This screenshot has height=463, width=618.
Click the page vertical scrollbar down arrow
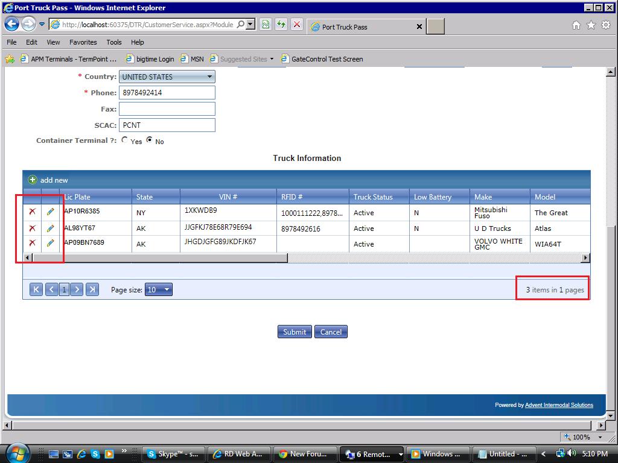pyautogui.click(x=611, y=415)
